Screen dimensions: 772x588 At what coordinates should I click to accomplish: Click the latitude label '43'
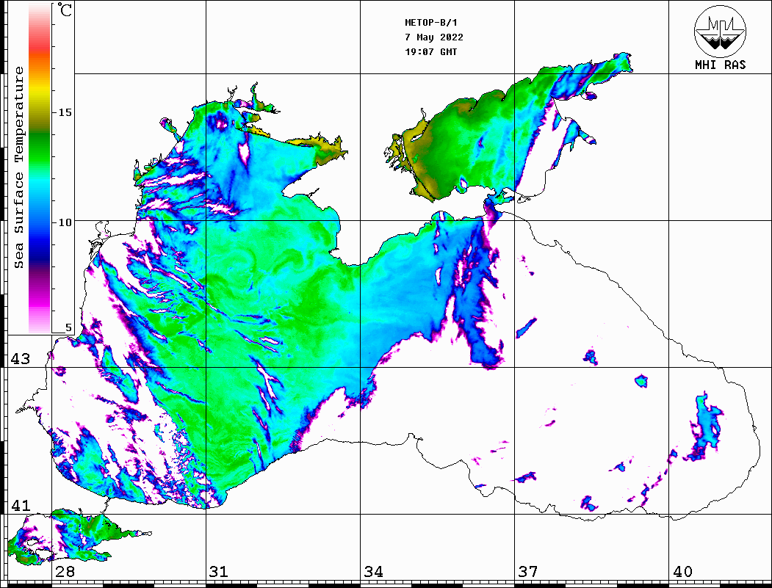21,359
